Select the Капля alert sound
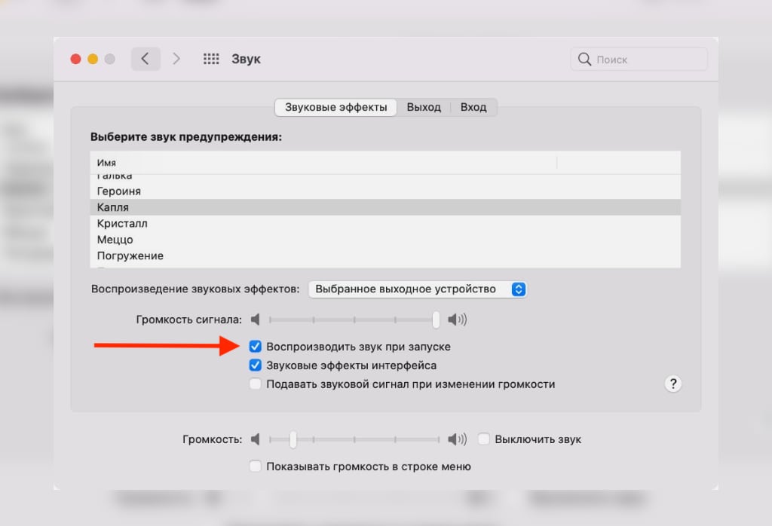This screenshot has height=526, width=772. pyautogui.click(x=385, y=207)
